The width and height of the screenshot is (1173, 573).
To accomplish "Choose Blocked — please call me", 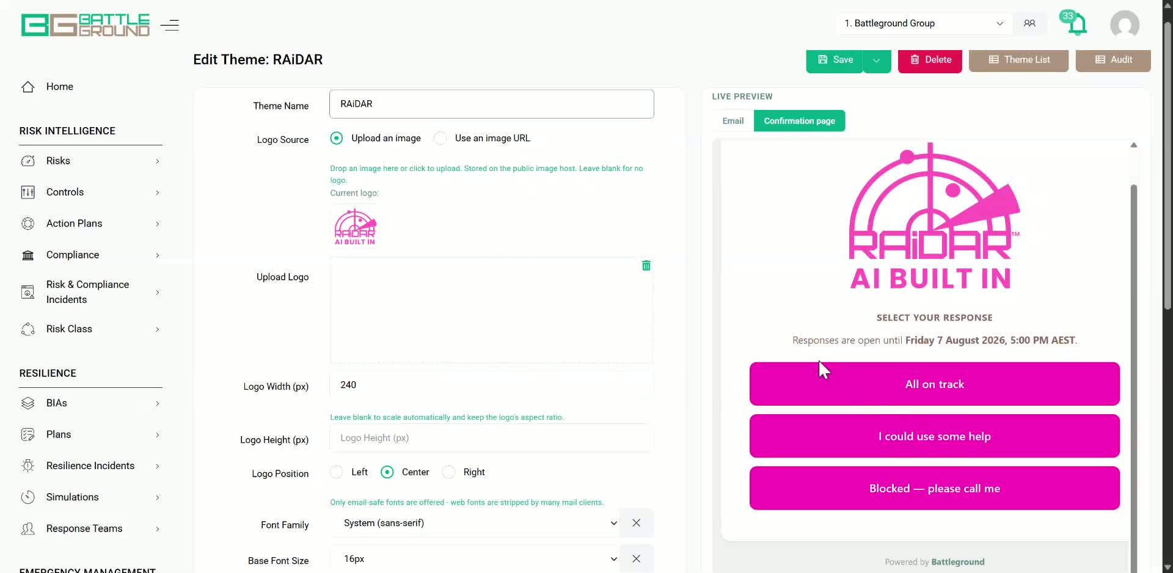I will [935, 489].
